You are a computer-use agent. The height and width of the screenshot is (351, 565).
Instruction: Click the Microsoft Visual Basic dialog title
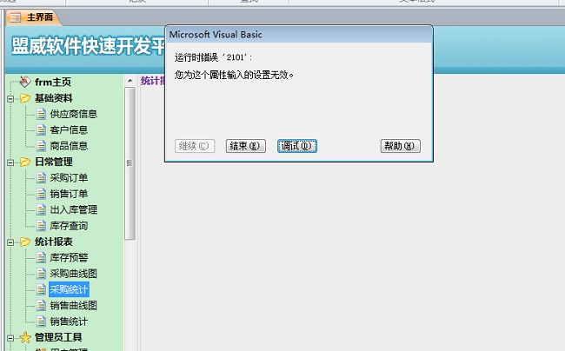[216, 35]
